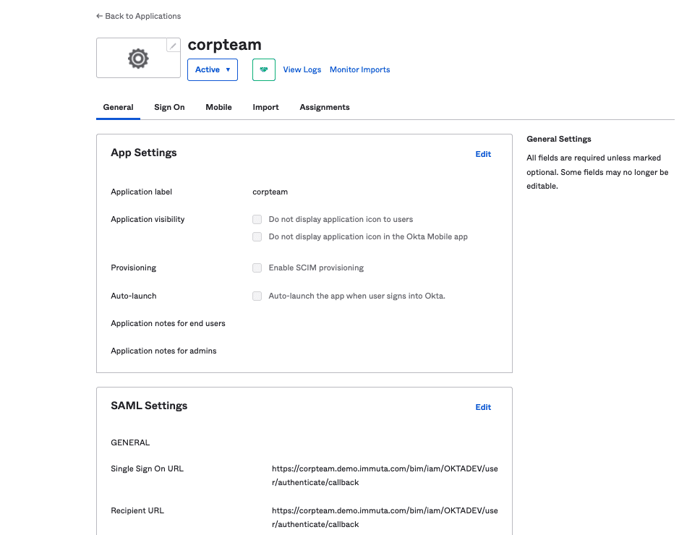The width and height of the screenshot is (700, 535).
Task: Click the corpteam page title
Action: (225, 45)
